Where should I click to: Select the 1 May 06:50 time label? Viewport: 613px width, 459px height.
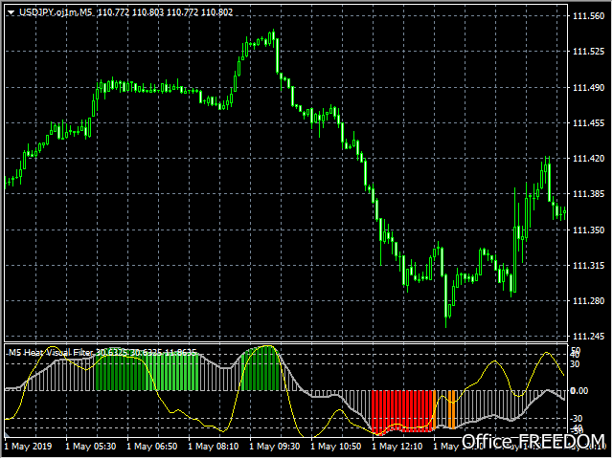click(x=152, y=447)
